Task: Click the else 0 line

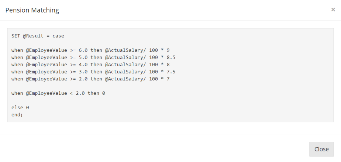Action: click(20, 107)
